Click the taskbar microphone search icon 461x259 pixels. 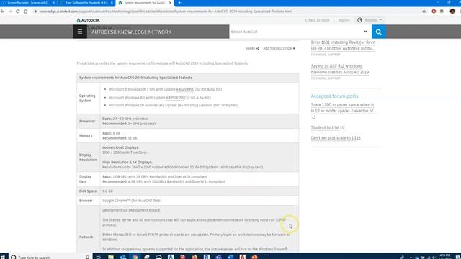[x=87, y=257]
